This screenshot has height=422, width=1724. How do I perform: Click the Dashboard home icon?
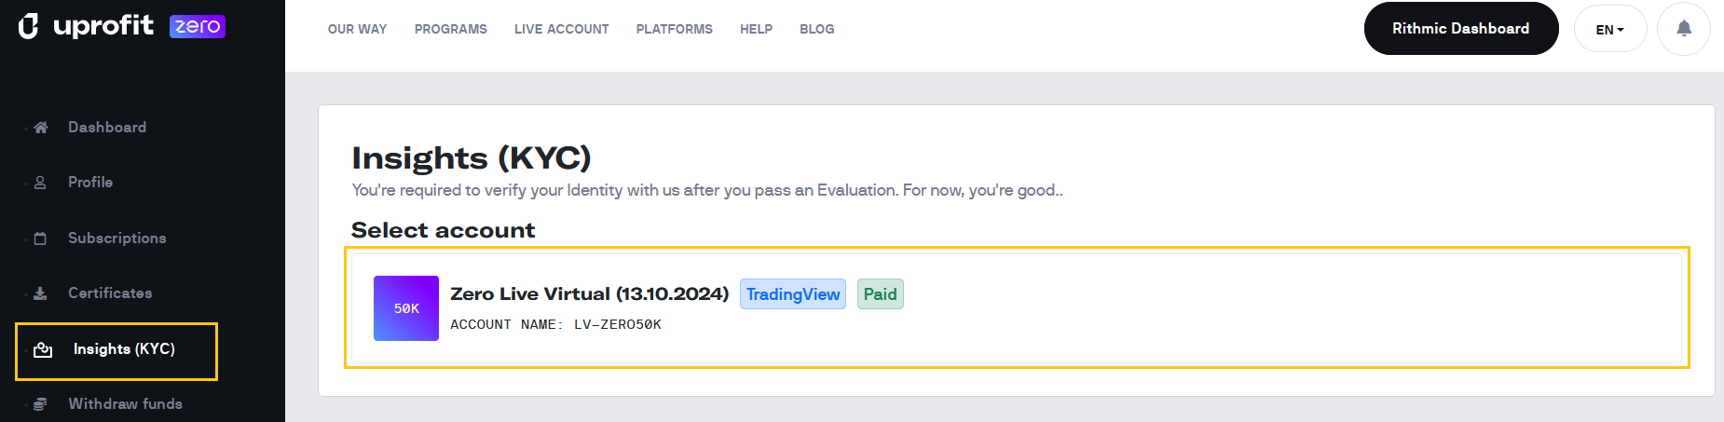[40, 128]
